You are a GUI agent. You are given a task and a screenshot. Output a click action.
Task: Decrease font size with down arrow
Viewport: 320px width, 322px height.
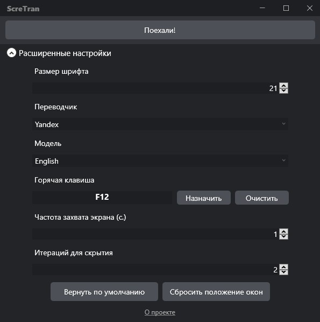click(x=283, y=91)
